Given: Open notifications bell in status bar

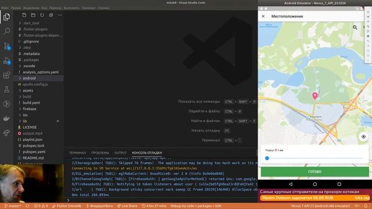Looking at the screenshot, I should (366, 206).
